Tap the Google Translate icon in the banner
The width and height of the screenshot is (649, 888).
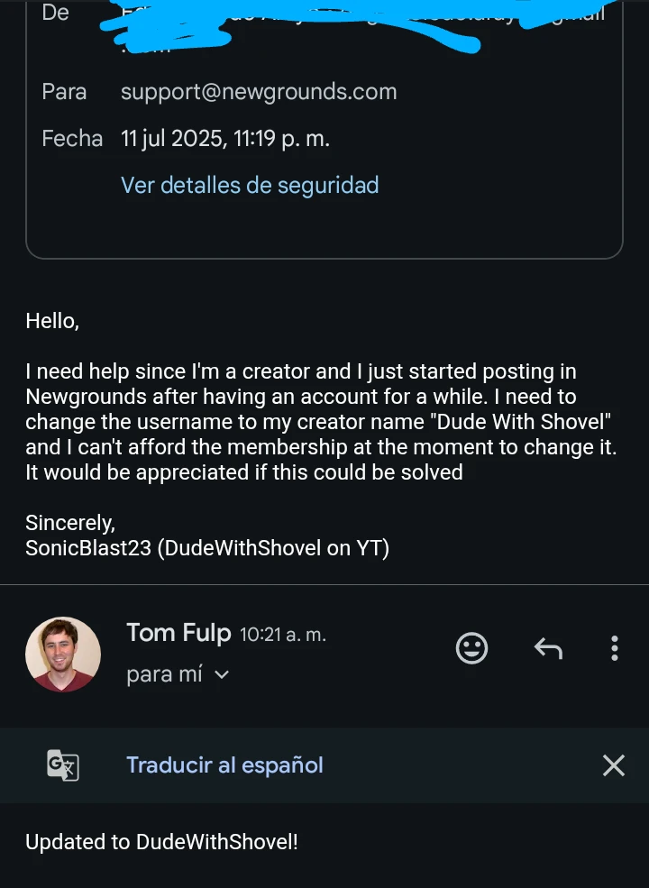(x=63, y=765)
